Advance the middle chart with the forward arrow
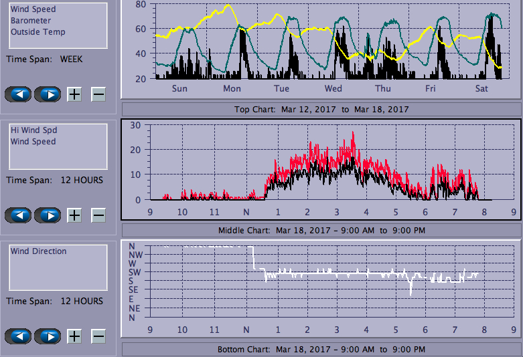Viewport: 523px width, 357px height. (x=48, y=215)
